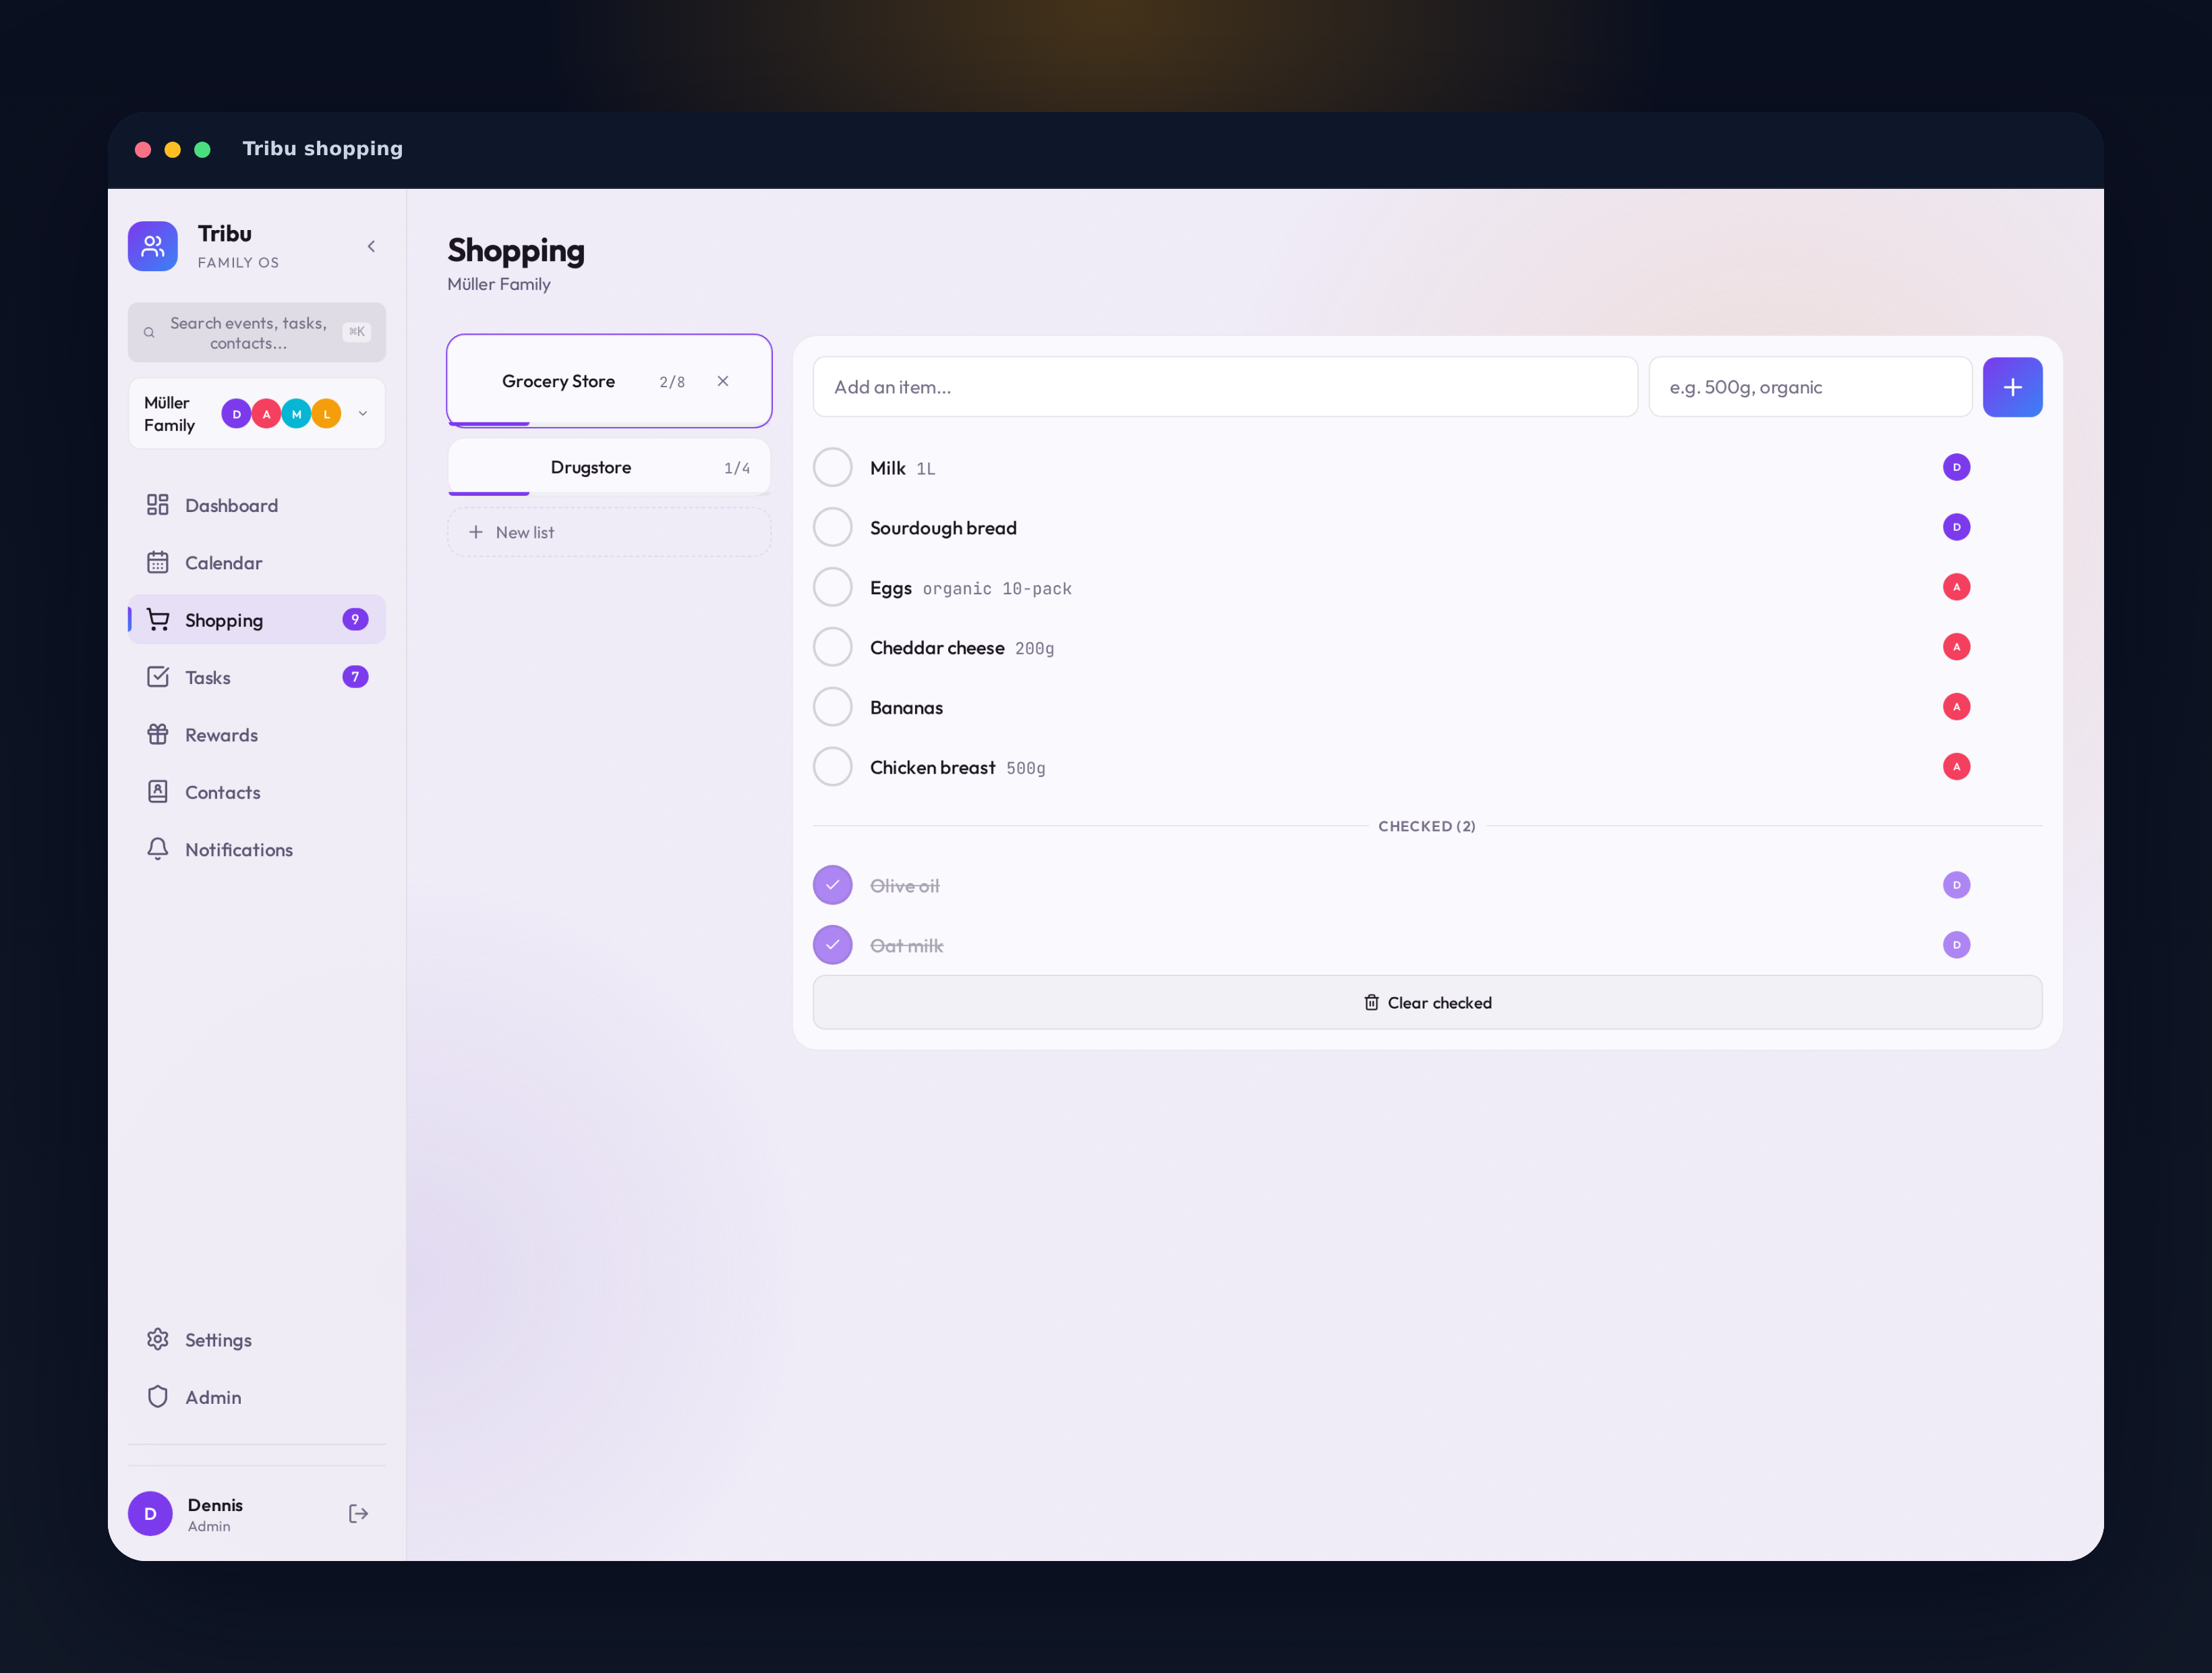Screen dimensions: 2212x1673
Task: Check off Eggs organic 10-pack
Action: pyautogui.click(x=832, y=588)
